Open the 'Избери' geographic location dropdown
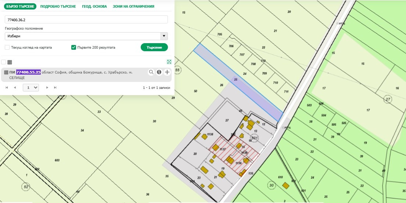 [86, 36]
